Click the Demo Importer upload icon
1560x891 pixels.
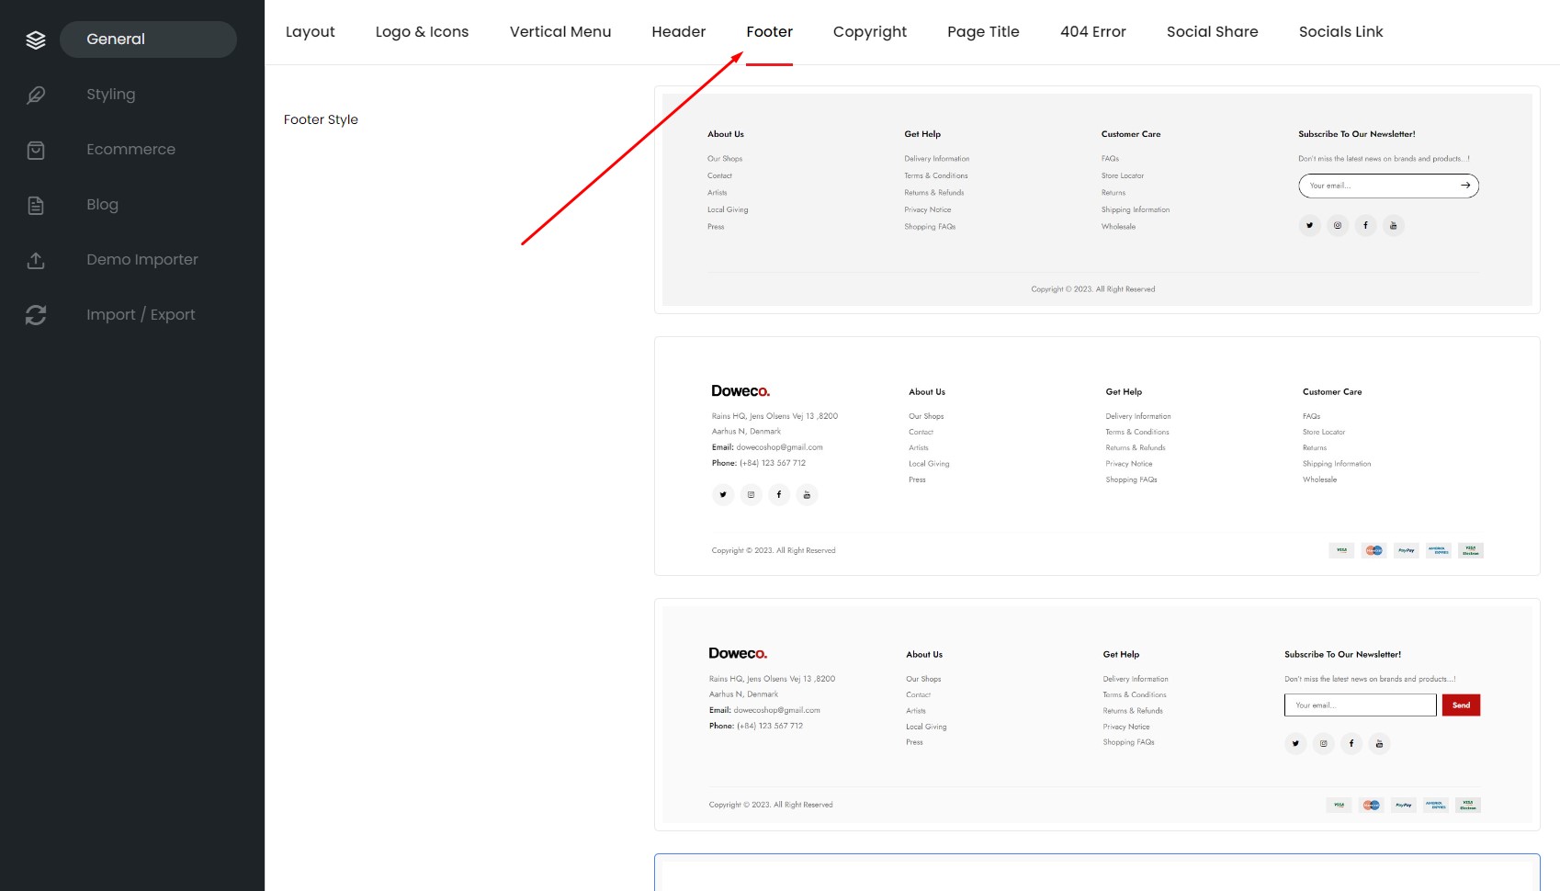(36, 260)
